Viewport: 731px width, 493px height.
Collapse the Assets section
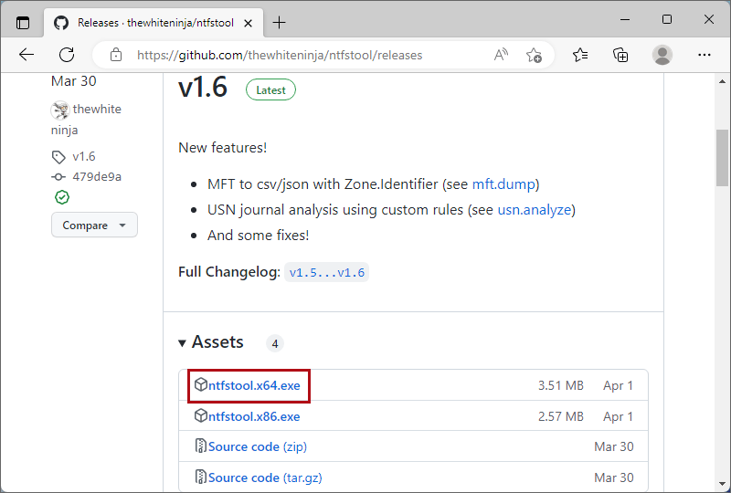click(211, 342)
